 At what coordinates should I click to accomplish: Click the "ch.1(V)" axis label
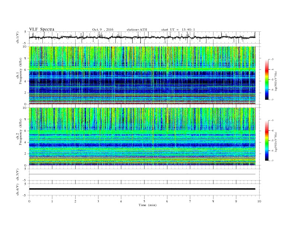18,38
